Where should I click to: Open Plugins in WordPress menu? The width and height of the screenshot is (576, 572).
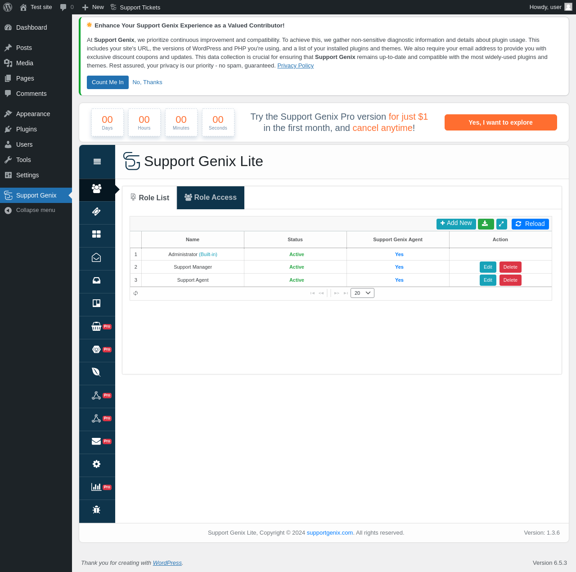36,129
